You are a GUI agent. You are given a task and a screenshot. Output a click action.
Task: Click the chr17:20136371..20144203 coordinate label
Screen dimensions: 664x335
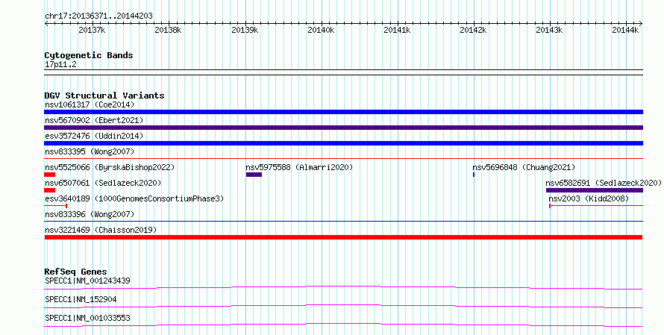click(98, 16)
